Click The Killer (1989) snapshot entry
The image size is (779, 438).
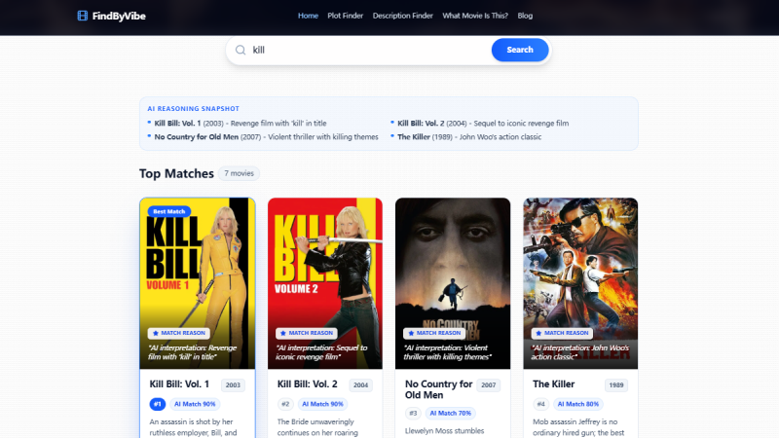(469, 137)
